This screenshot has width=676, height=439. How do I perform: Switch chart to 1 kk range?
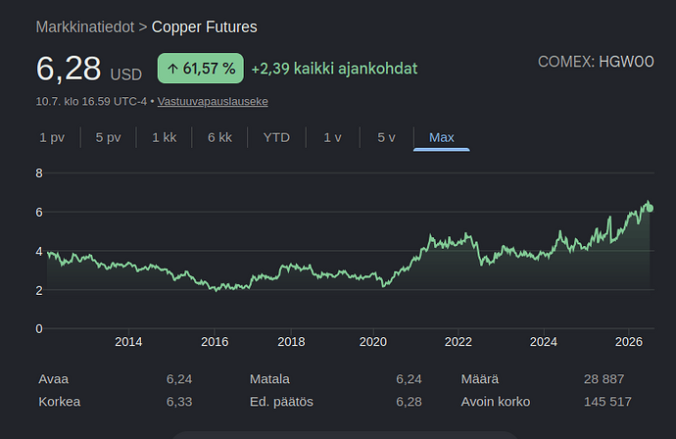click(165, 137)
